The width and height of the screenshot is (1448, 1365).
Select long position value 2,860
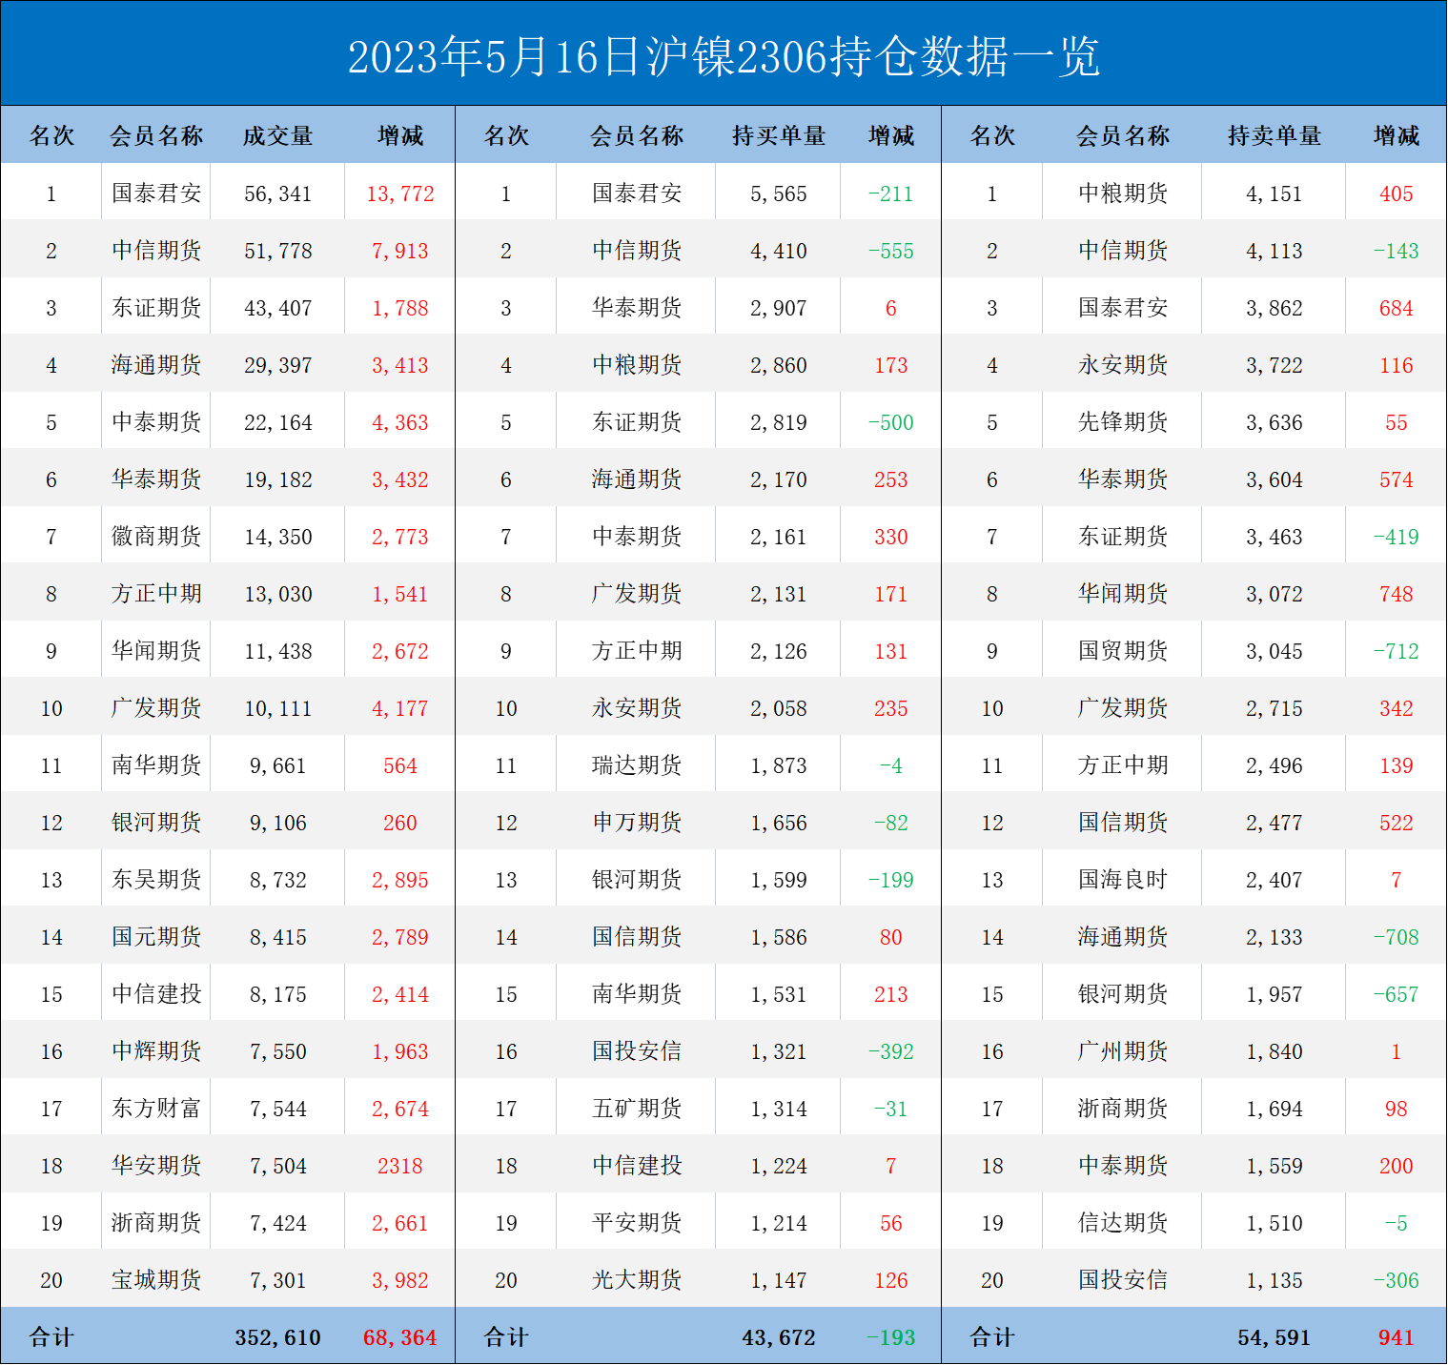point(779,365)
